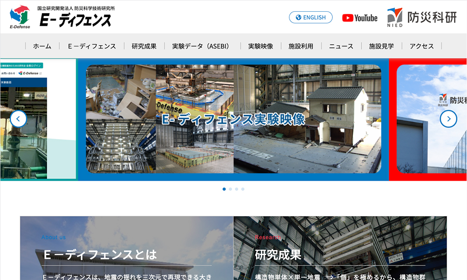Viewport: 467px width, 280px height.
Task: Open the 研究成果 navigation menu item
Action: (144, 46)
